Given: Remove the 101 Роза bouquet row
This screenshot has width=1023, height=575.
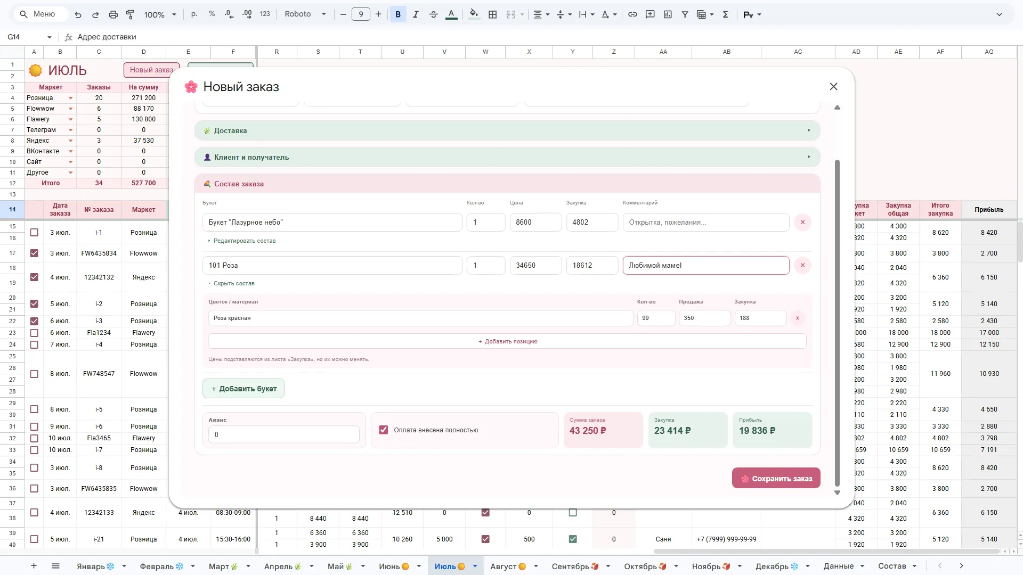Looking at the screenshot, I should coord(802,265).
